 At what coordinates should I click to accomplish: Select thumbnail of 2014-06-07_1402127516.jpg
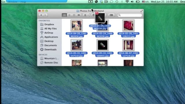tap(128, 45)
